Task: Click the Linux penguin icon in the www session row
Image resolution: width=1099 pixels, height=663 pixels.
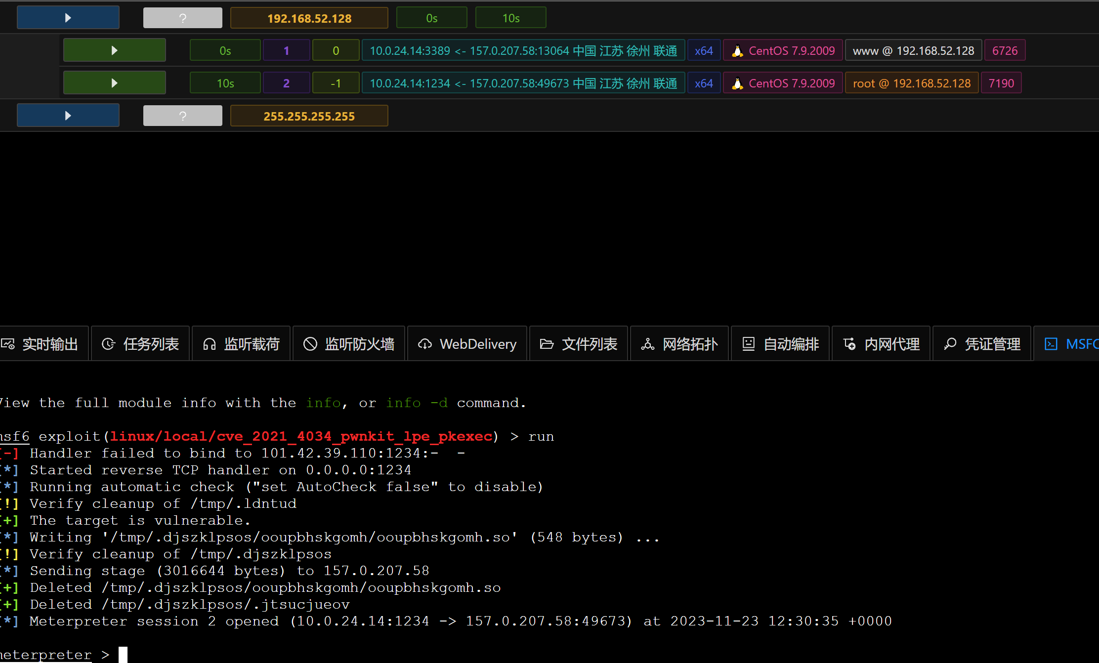Action: [x=737, y=51]
